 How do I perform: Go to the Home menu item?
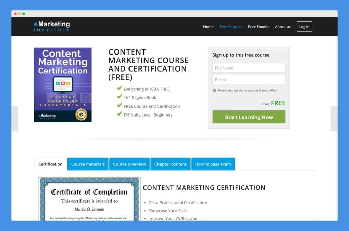[x=208, y=27]
